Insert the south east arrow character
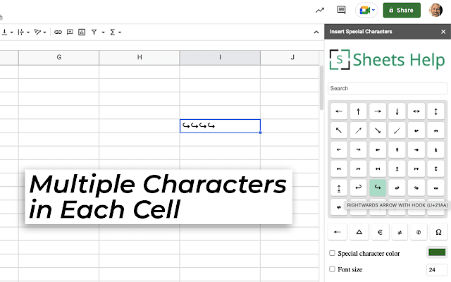Image resolution: width=451 pixels, height=282 pixels. tap(378, 130)
